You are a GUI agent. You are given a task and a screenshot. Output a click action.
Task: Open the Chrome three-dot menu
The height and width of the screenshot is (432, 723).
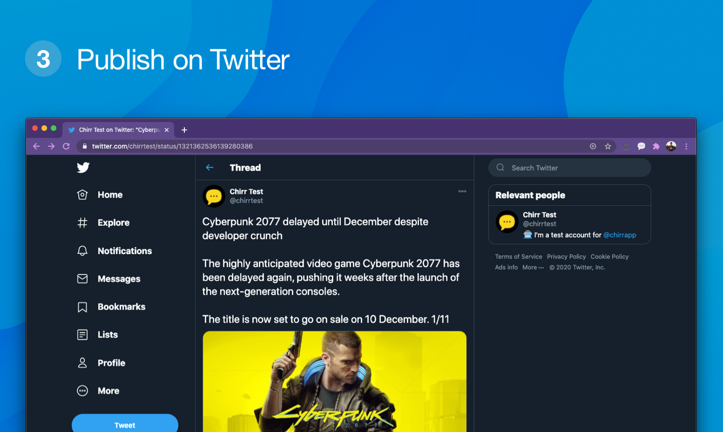pyautogui.click(x=687, y=146)
